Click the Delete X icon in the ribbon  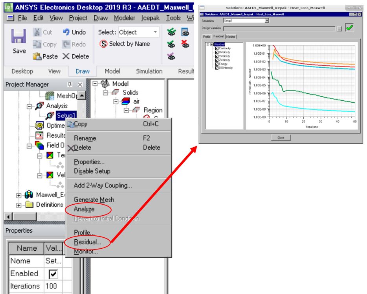pos(66,56)
